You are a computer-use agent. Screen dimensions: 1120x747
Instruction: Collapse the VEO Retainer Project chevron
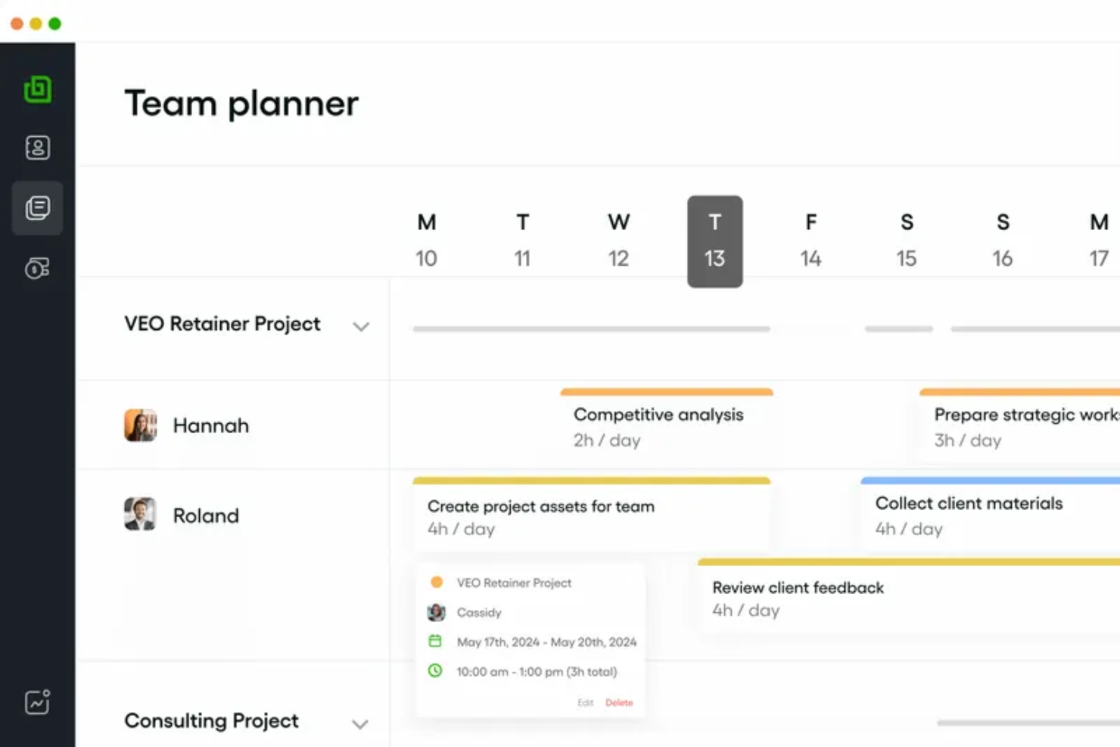coord(361,326)
